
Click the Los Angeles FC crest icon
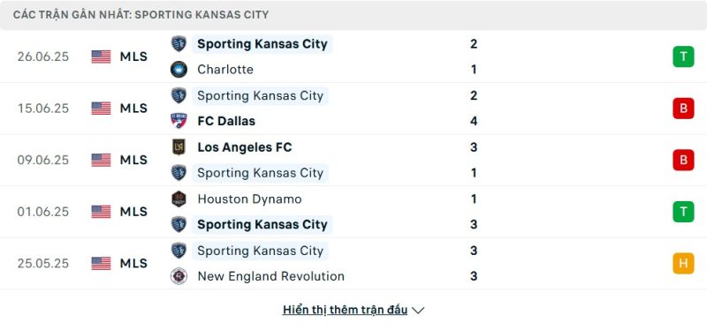179,147
